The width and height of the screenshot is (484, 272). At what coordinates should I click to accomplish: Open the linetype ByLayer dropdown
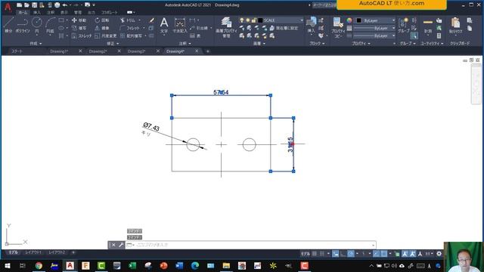click(x=375, y=36)
